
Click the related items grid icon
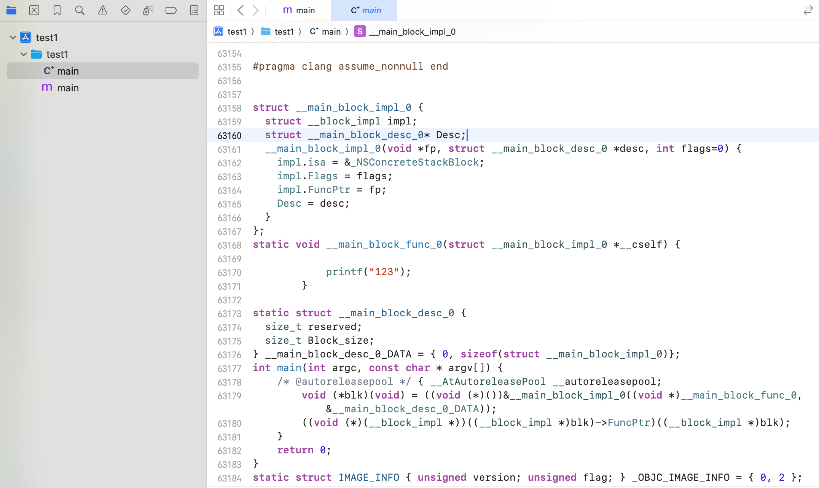click(219, 10)
